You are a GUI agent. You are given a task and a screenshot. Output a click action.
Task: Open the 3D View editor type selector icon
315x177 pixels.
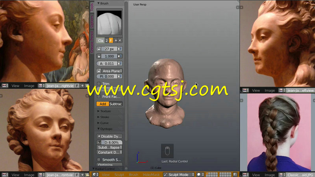click(x=95, y=175)
